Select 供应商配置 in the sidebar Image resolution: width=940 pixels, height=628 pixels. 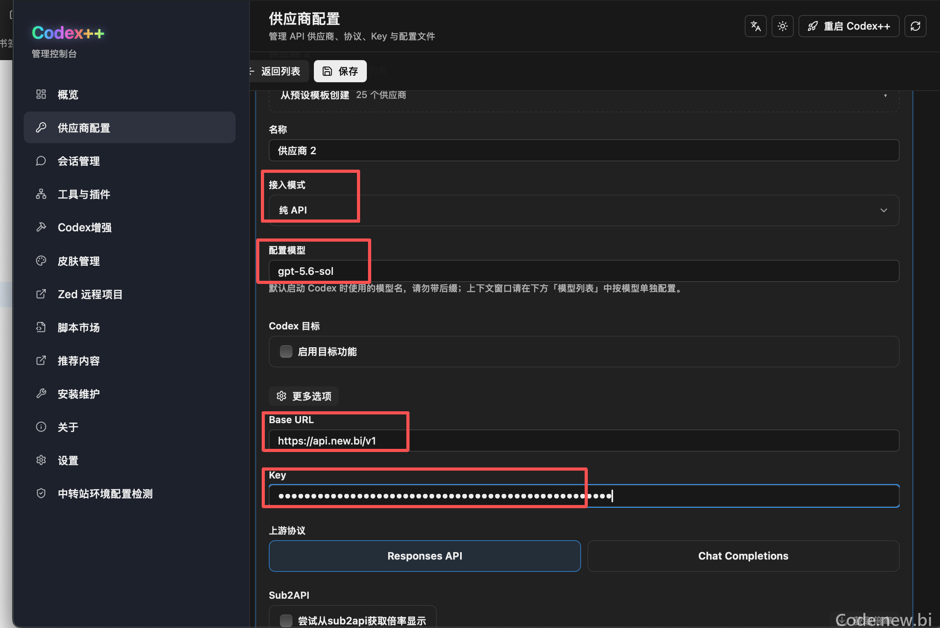[129, 128]
